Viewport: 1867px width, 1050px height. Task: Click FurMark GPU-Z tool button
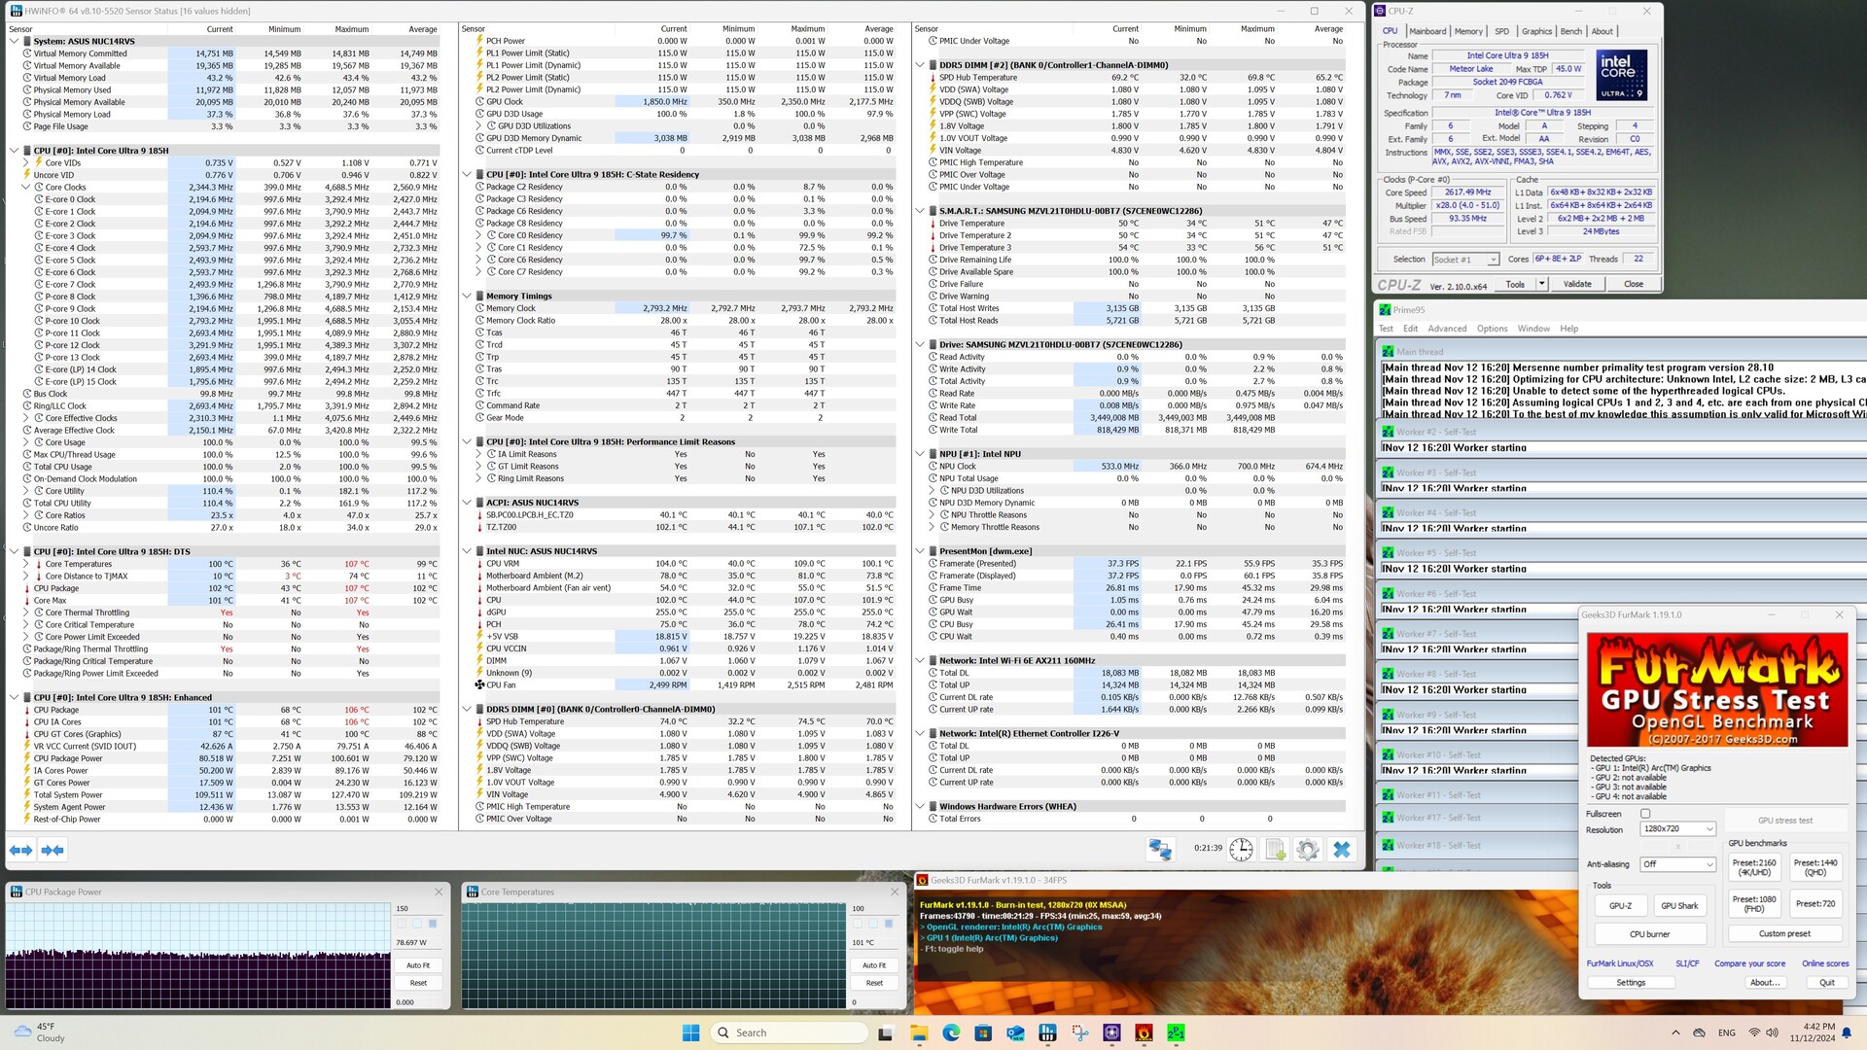click(x=1620, y=905)
